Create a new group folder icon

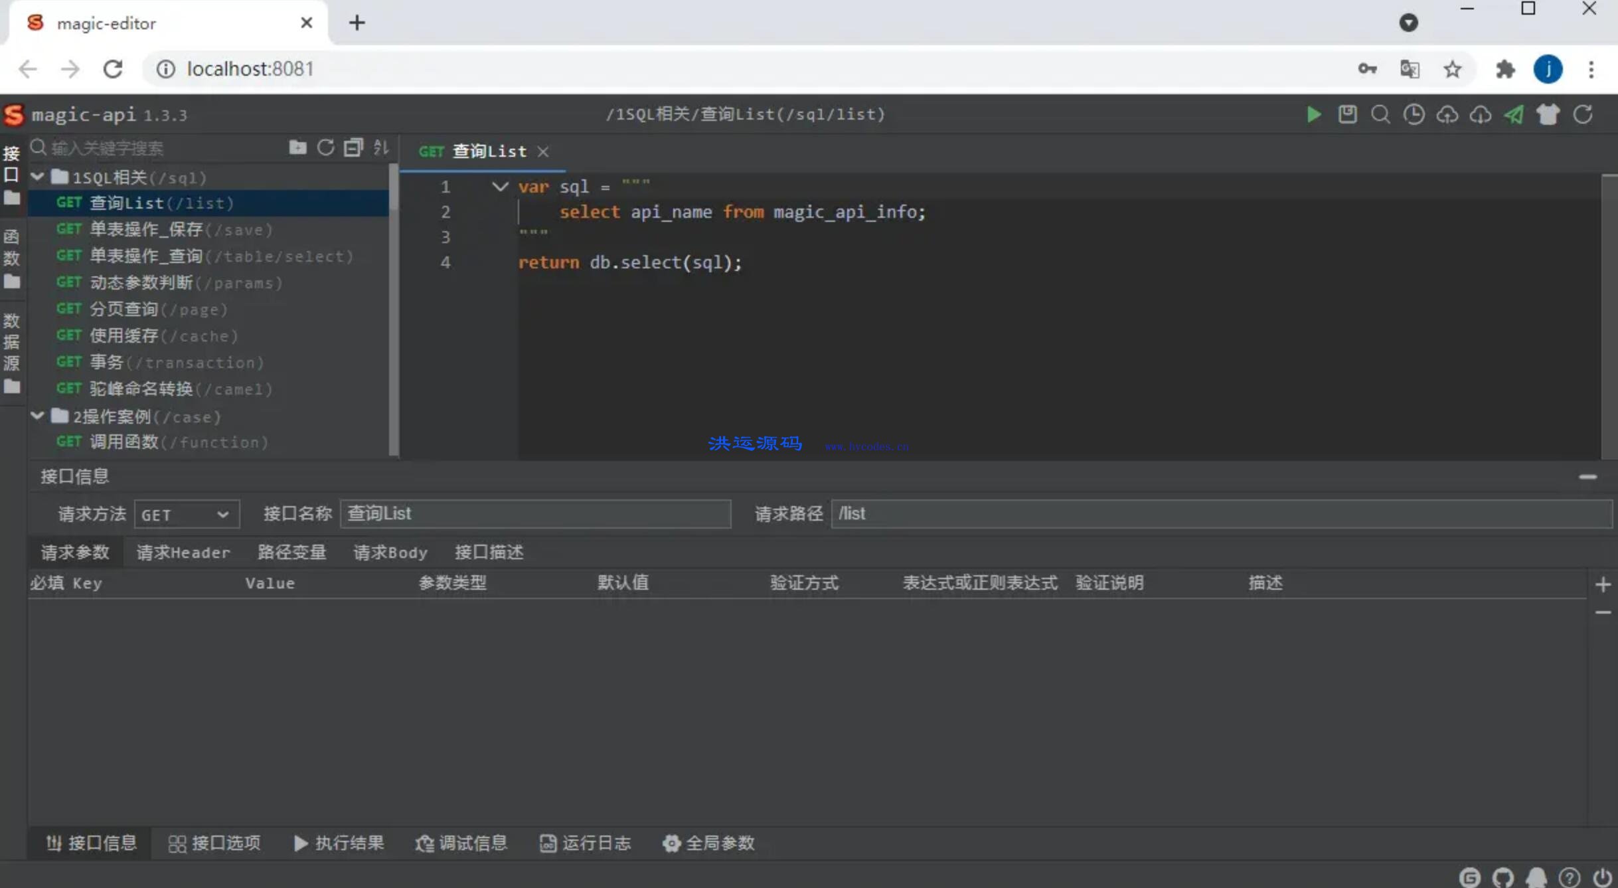[297, 147]
